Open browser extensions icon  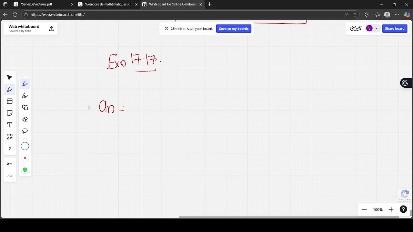(x=367, y=15)
